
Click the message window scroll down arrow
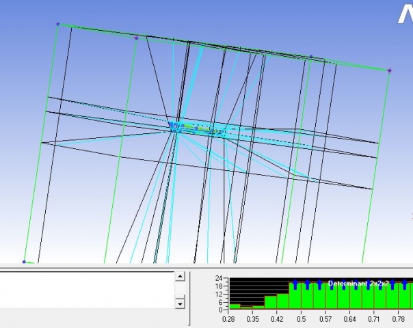[x=180, y=303]
